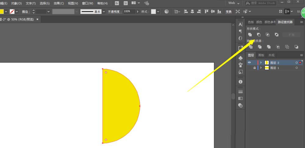Open the arrange documents dropdown
The width and height of the screenshot is (305, 148).
tap(136, 3)
